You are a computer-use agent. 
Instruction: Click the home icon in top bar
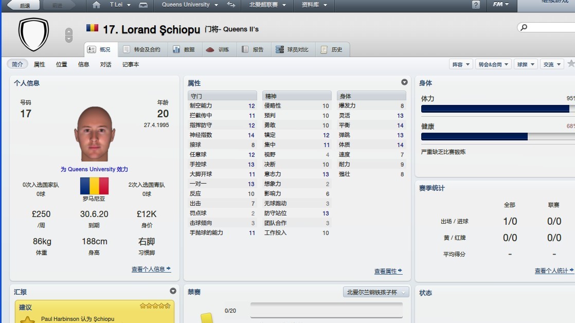(97, 5)
